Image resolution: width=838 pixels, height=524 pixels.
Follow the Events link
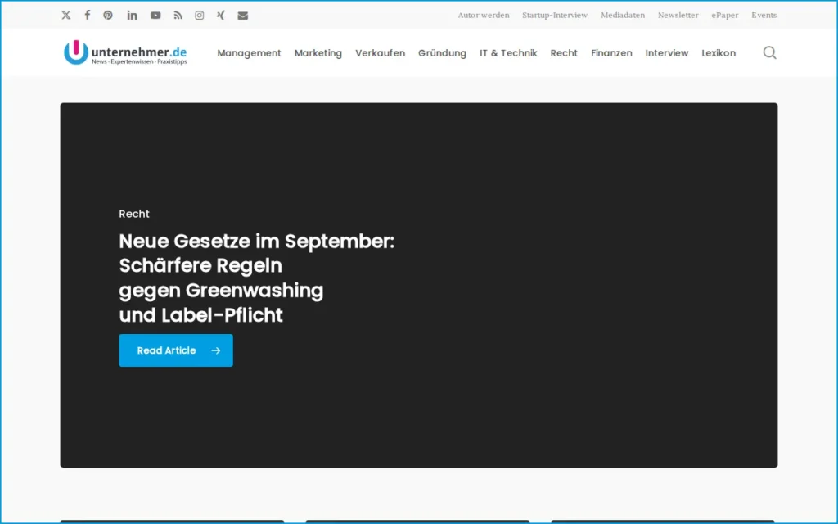(x=764, y=15)
